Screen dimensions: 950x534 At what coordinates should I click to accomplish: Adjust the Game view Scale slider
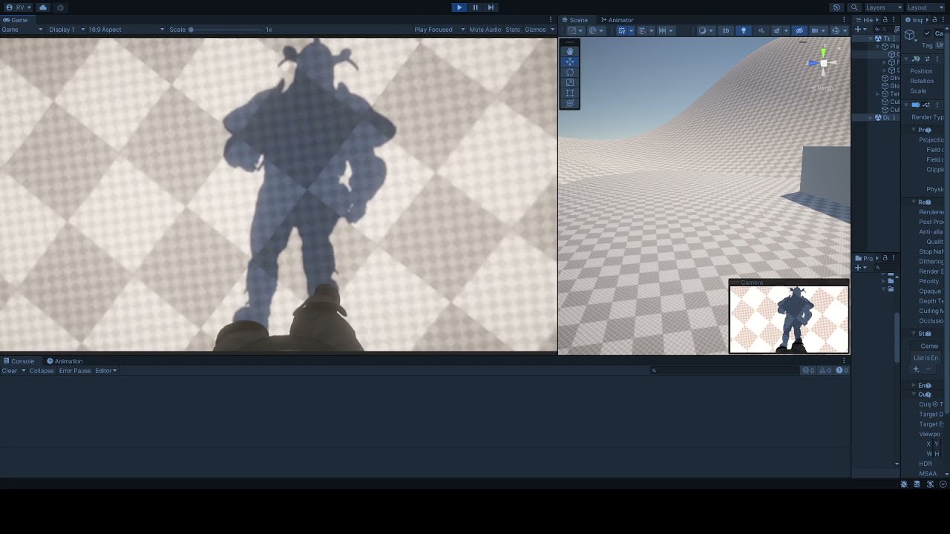point(226,30)
